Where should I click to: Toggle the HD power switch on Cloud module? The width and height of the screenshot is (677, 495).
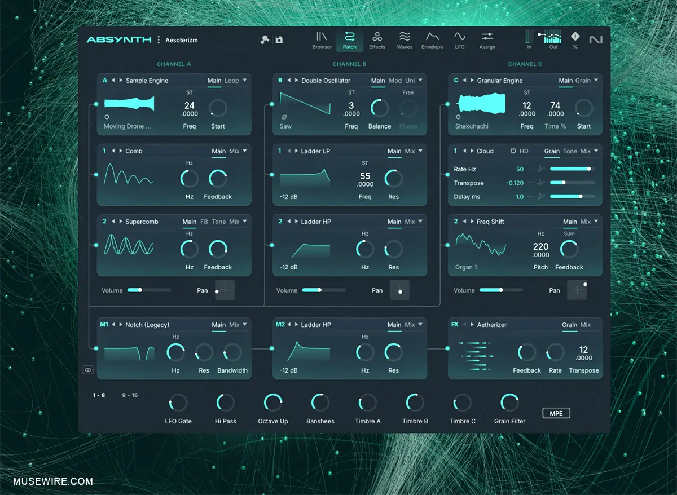point(513,151)
